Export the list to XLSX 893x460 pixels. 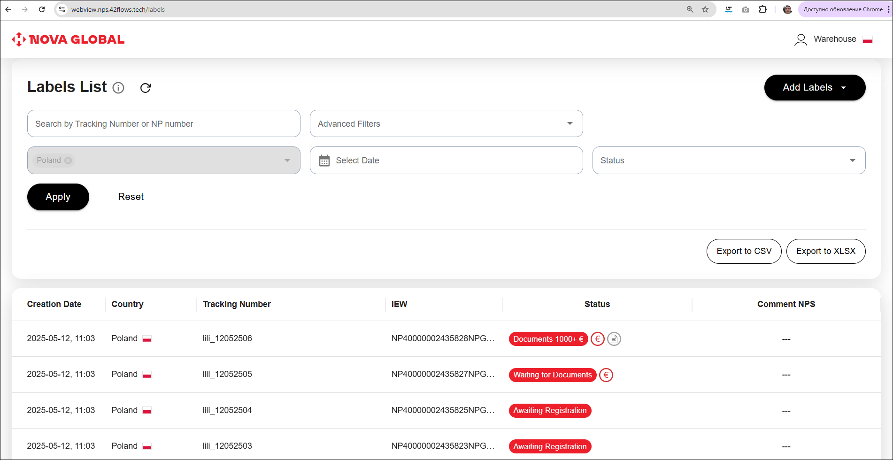pos(825,251)
